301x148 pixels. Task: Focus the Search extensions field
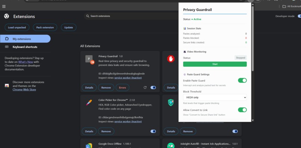(x=133, y=16)
